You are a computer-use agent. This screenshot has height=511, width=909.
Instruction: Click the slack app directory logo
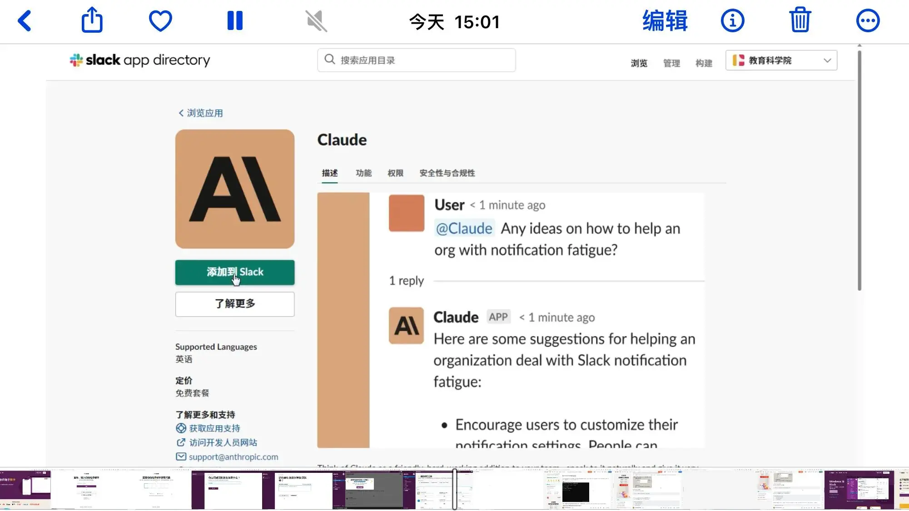pyautogui.click(x=140, y=60)
